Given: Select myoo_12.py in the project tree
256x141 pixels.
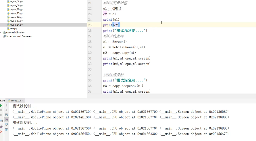Looking at the screenshot, I should (x=16, y=17).
